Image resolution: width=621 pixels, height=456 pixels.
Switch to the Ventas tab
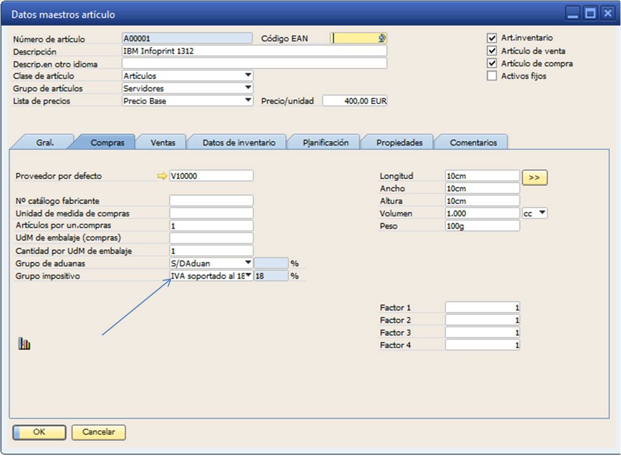tap(162, 142)
